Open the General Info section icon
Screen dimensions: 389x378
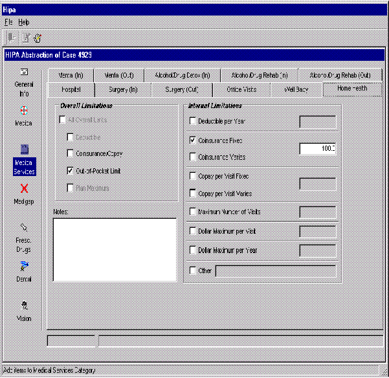pyautogui.click(x=24, y=72)
